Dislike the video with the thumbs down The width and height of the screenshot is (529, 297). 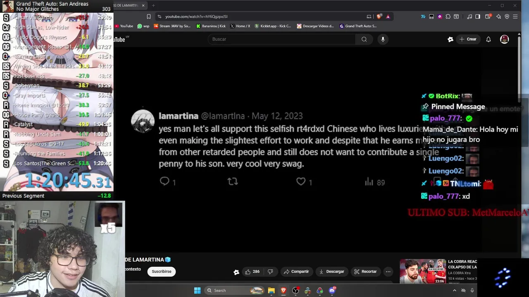point(270,271)
